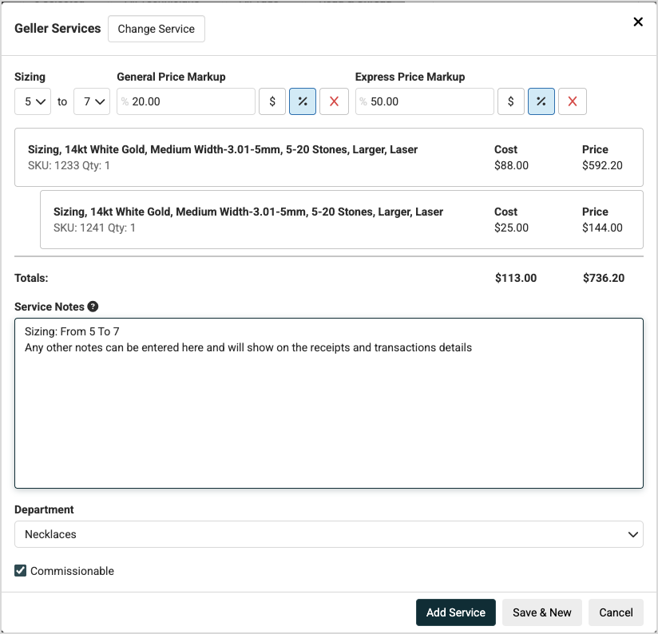658x634 pixels.
Task: Click the General Price Markup field 20.00
Action: point(186,101)
